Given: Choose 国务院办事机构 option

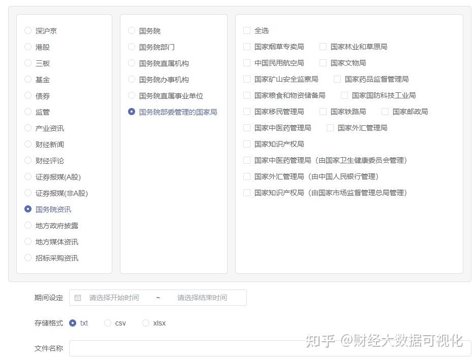Looking at the screenshot, I should coord(132,80).
